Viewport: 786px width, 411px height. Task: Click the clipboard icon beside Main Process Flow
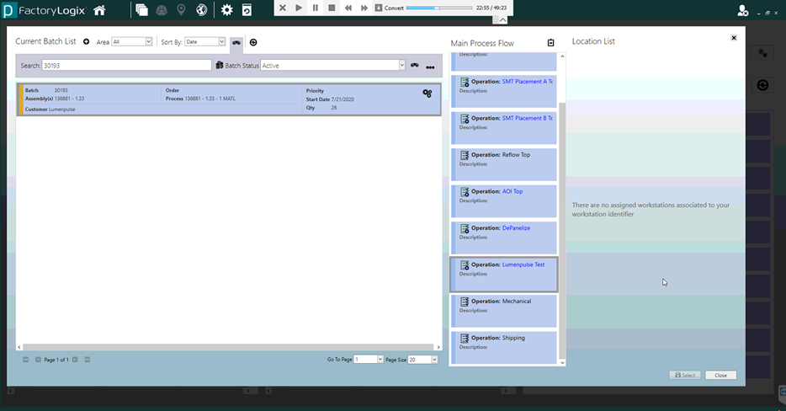pos(551,43)
